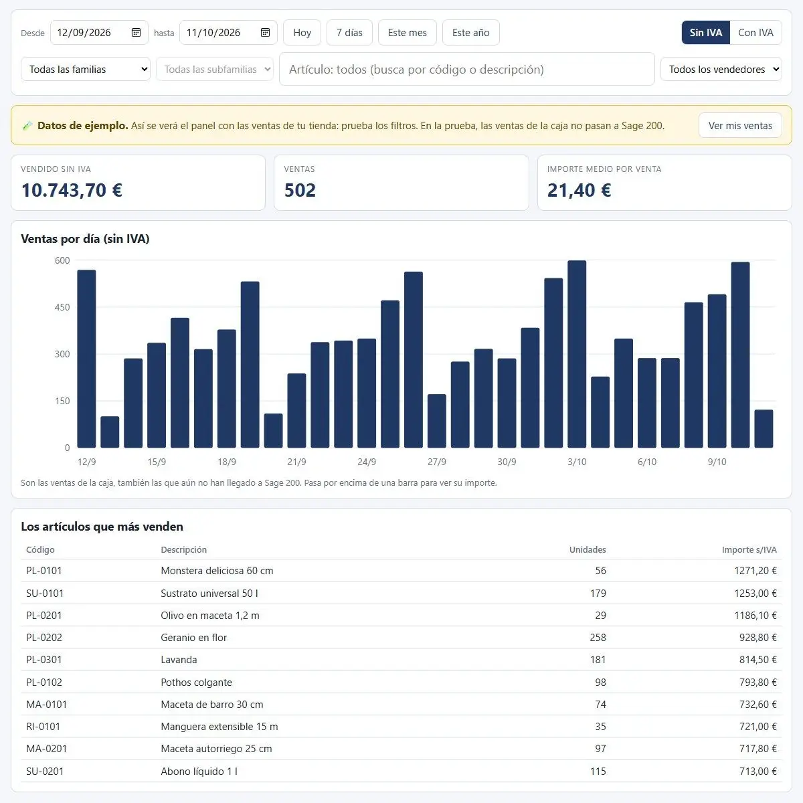Open the Desde date calendar picker icon
The image size is (803, 803).
(x=136, y=32)
